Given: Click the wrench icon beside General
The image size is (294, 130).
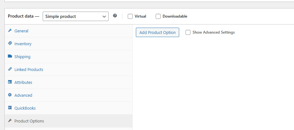Looking at the screenshot, I should pos(10,30).
